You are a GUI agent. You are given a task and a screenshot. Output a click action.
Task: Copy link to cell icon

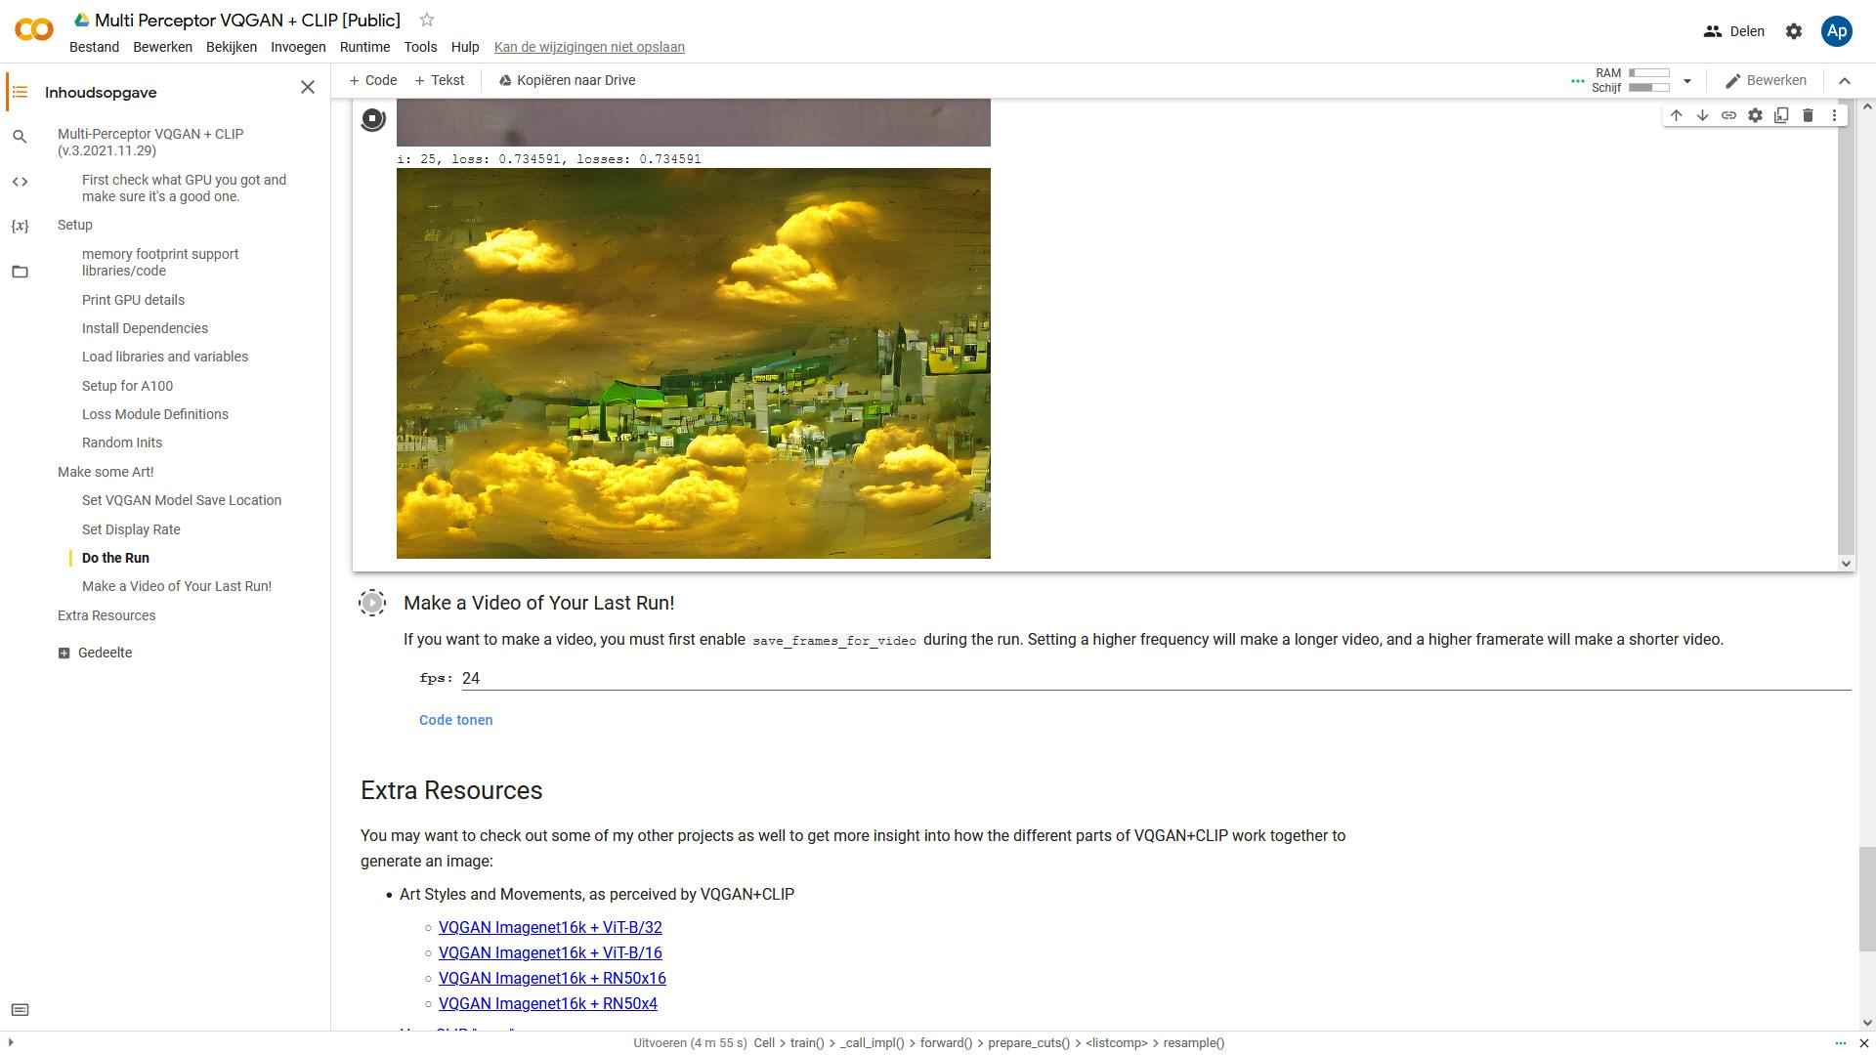tap(1728, 115)
